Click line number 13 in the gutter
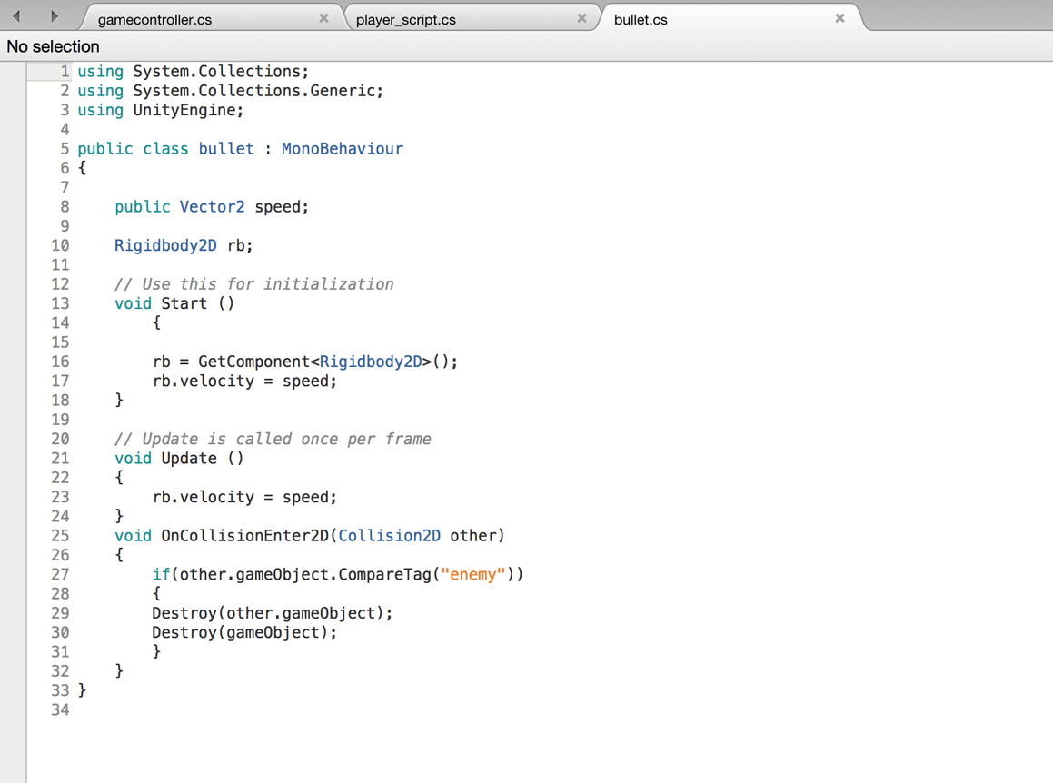 click(60, 303)
